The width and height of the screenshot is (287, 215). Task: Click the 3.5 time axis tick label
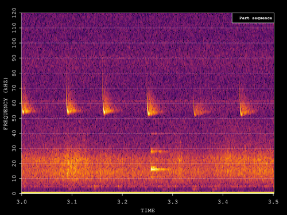273,202
